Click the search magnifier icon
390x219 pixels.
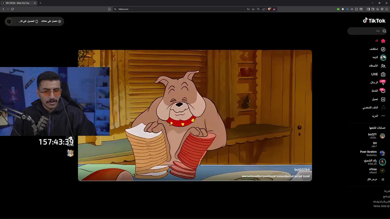(x=384, y=31)
